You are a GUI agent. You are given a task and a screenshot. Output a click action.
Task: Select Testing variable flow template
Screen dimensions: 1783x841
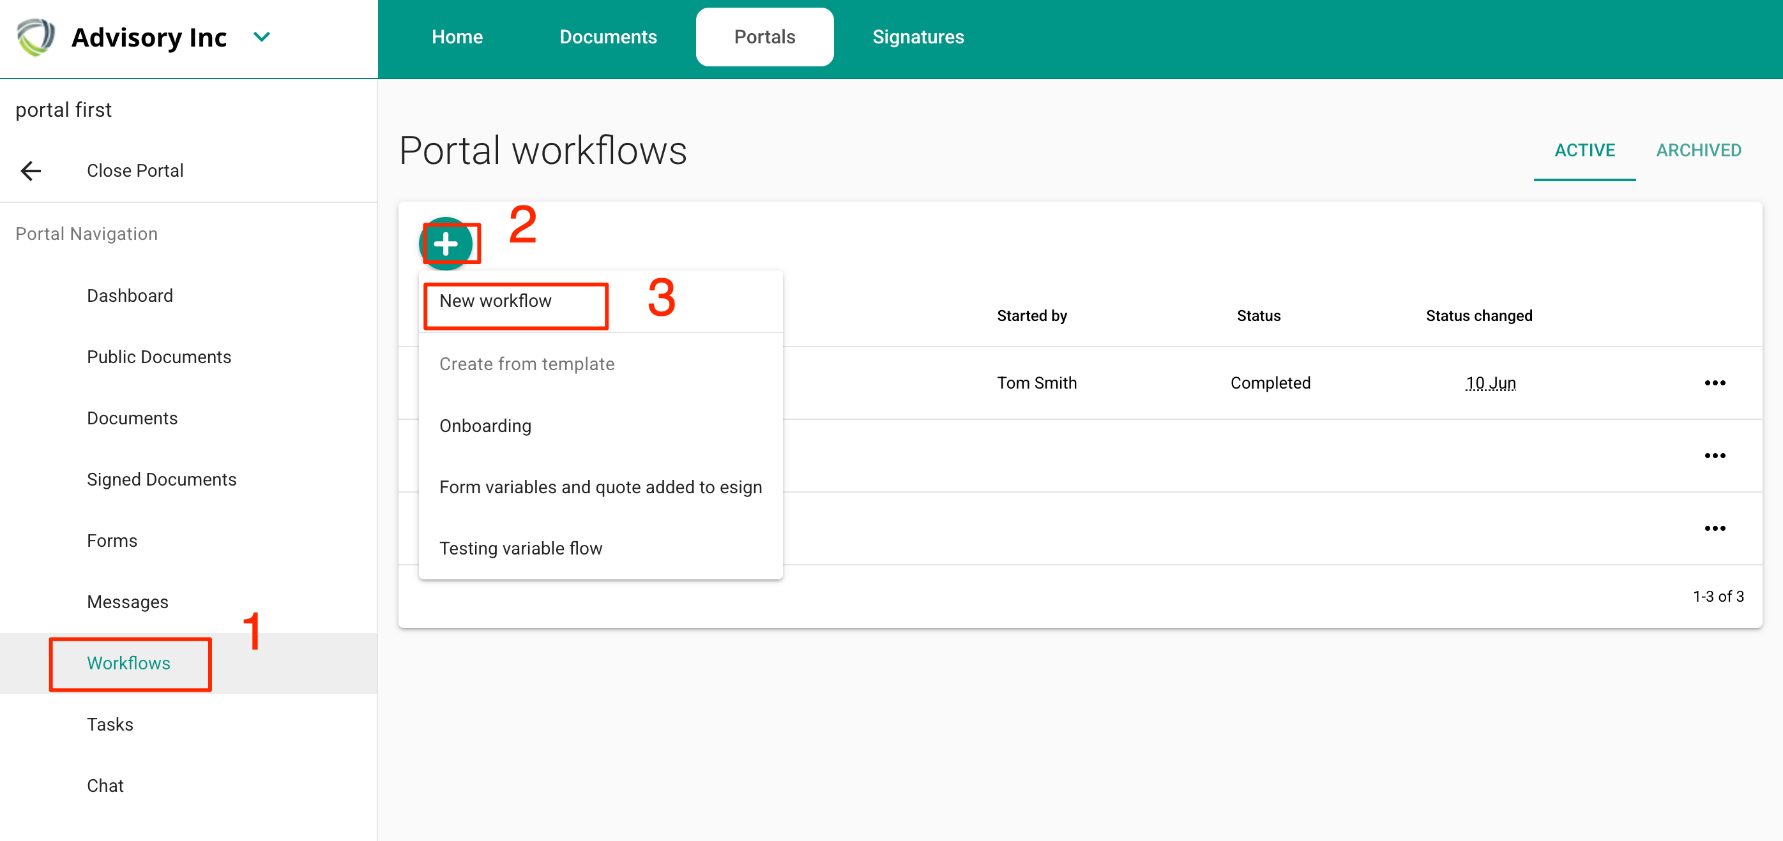(x=520, y=549)
